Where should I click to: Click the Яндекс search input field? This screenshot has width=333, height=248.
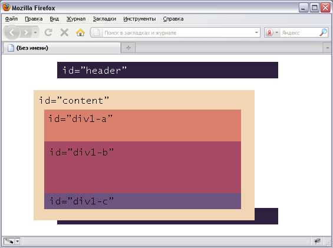(299, 33)
